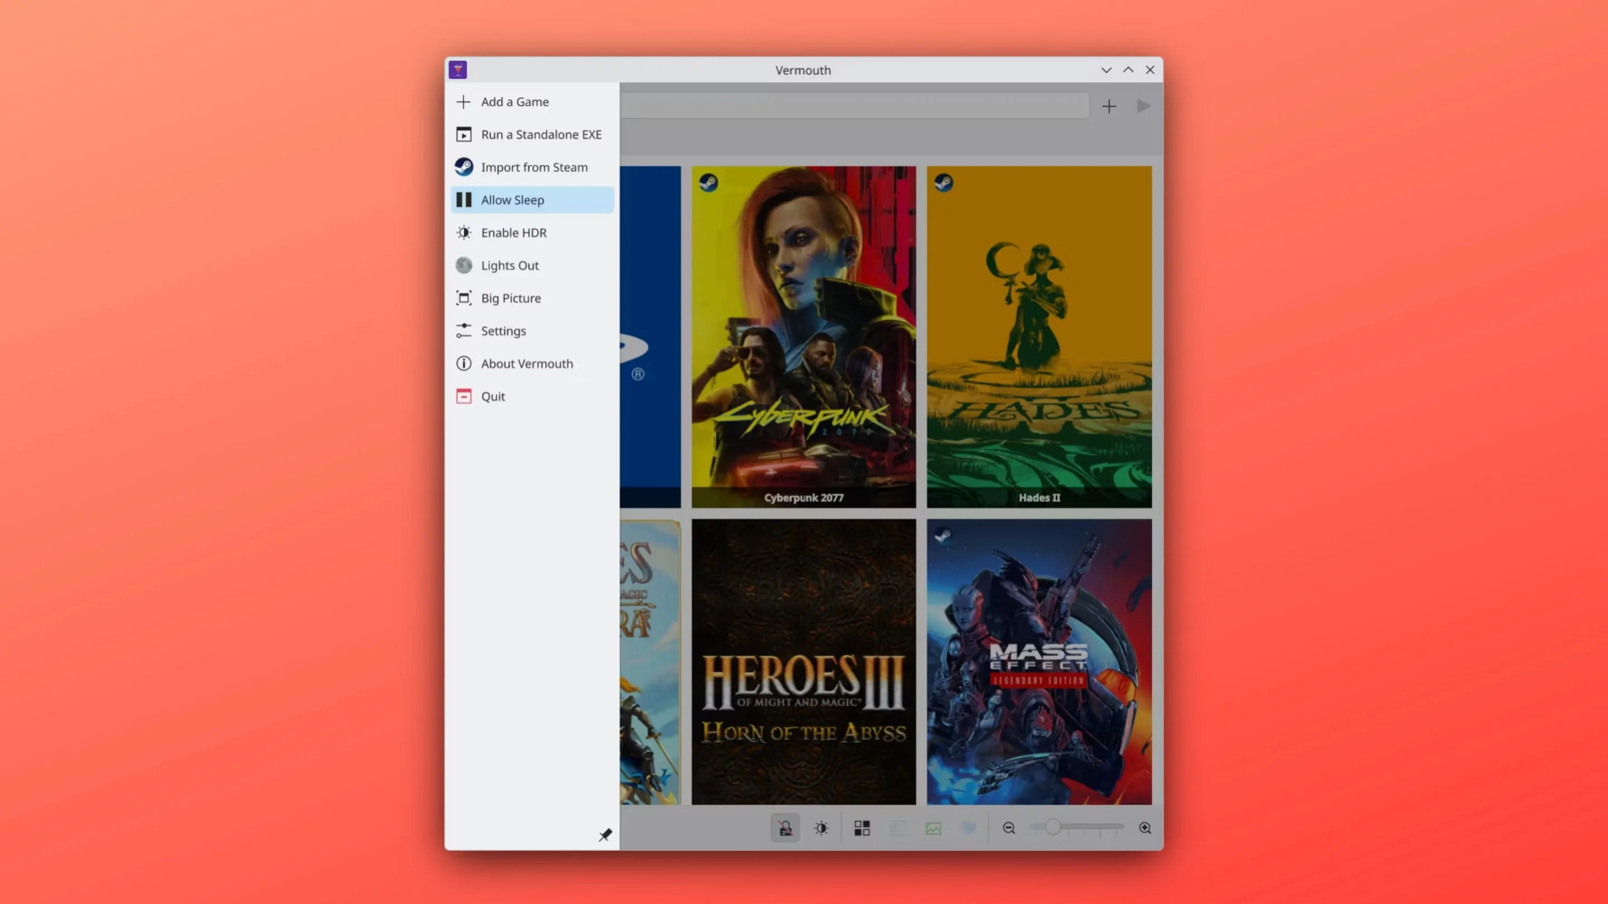1608x904 pixels.
Task: Click the zoom in magnifier icon
Action: [x=1145, y=828]
